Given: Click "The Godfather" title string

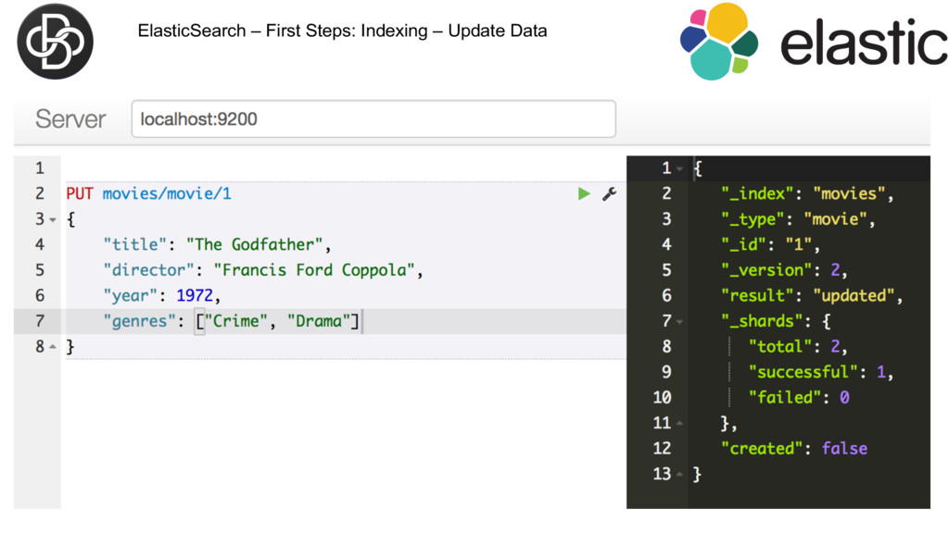Looking at the screenshot, I should point(254,244).
